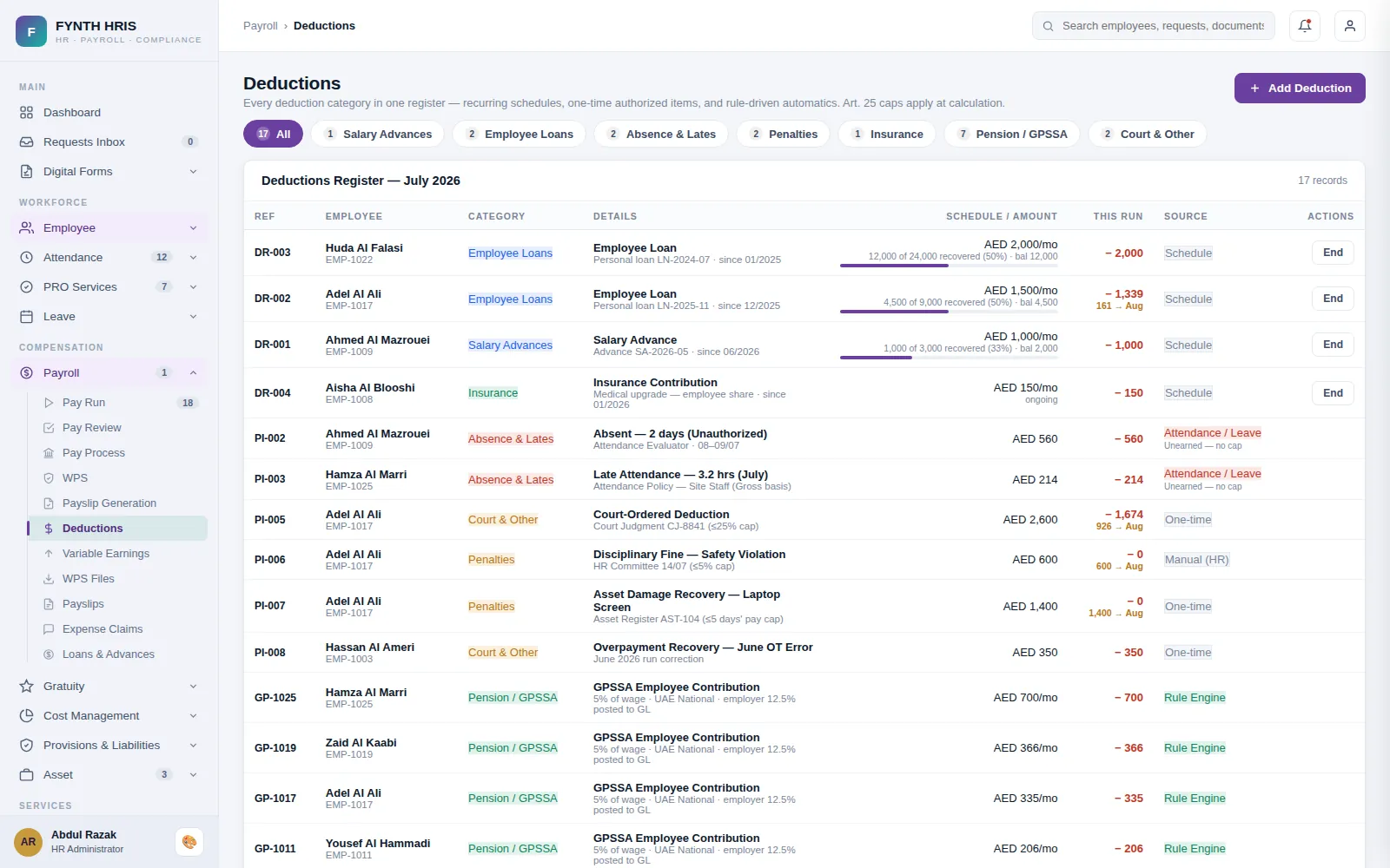Image resolution: width=1390 pixels, height=868 pixels.
Task: Click the Digital Forms document icon
Action: click(27, 172)
